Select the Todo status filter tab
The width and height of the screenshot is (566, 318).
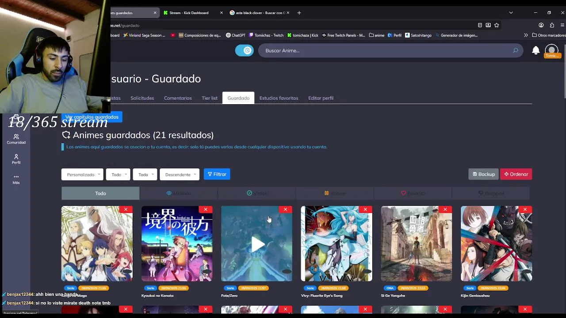[x=100, y=193]
